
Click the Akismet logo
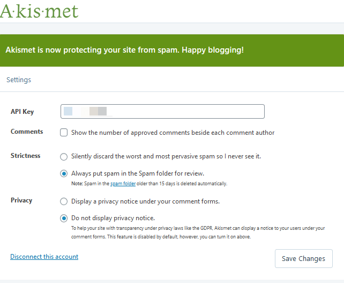[39, 11]
